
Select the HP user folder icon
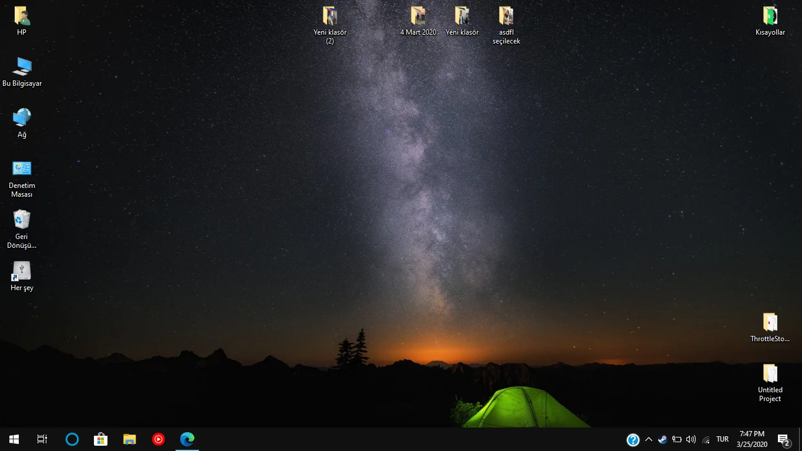tap(22, 16)
